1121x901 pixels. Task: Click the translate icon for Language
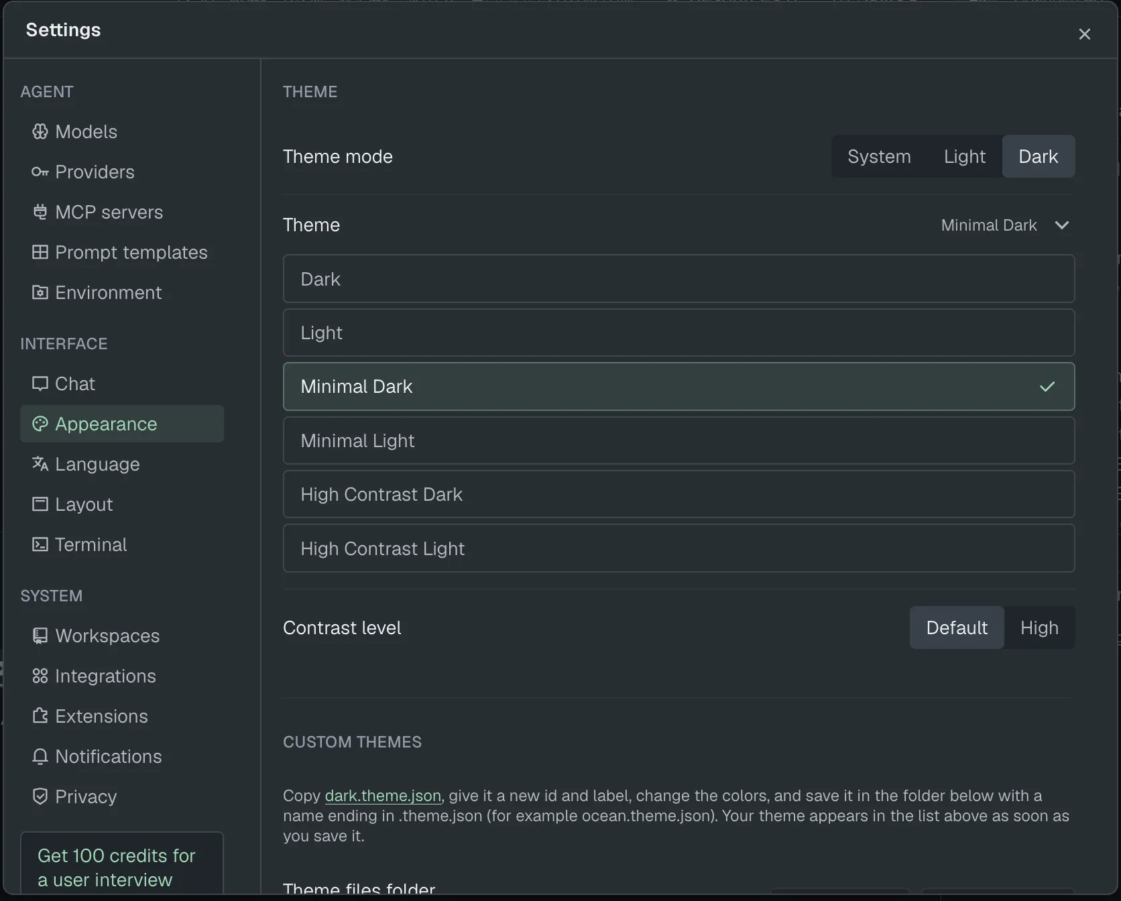[40, 464]
